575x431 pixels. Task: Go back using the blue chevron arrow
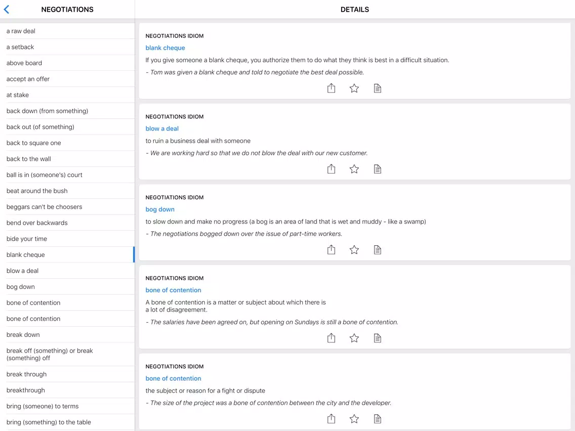[7, 10]
